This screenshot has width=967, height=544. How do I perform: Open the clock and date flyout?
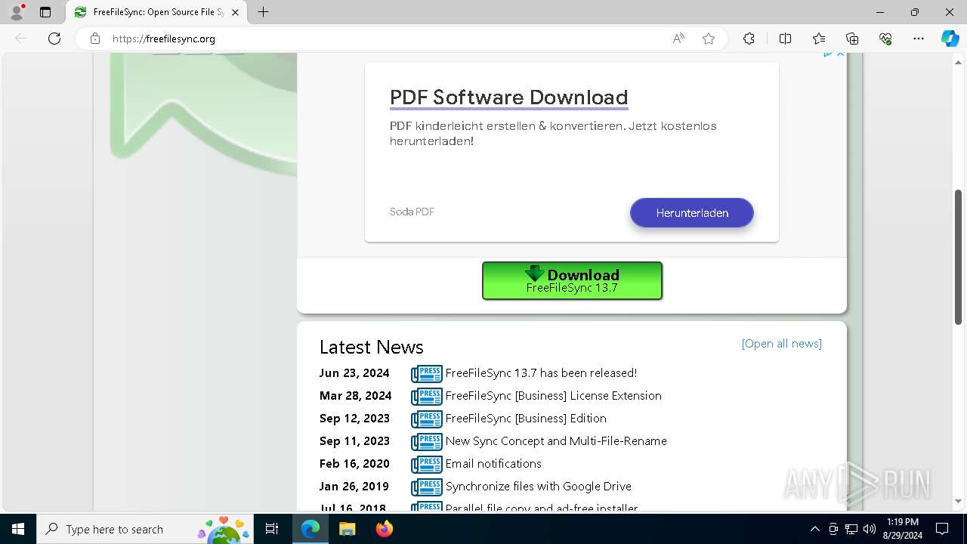click(x=902, y=529)
